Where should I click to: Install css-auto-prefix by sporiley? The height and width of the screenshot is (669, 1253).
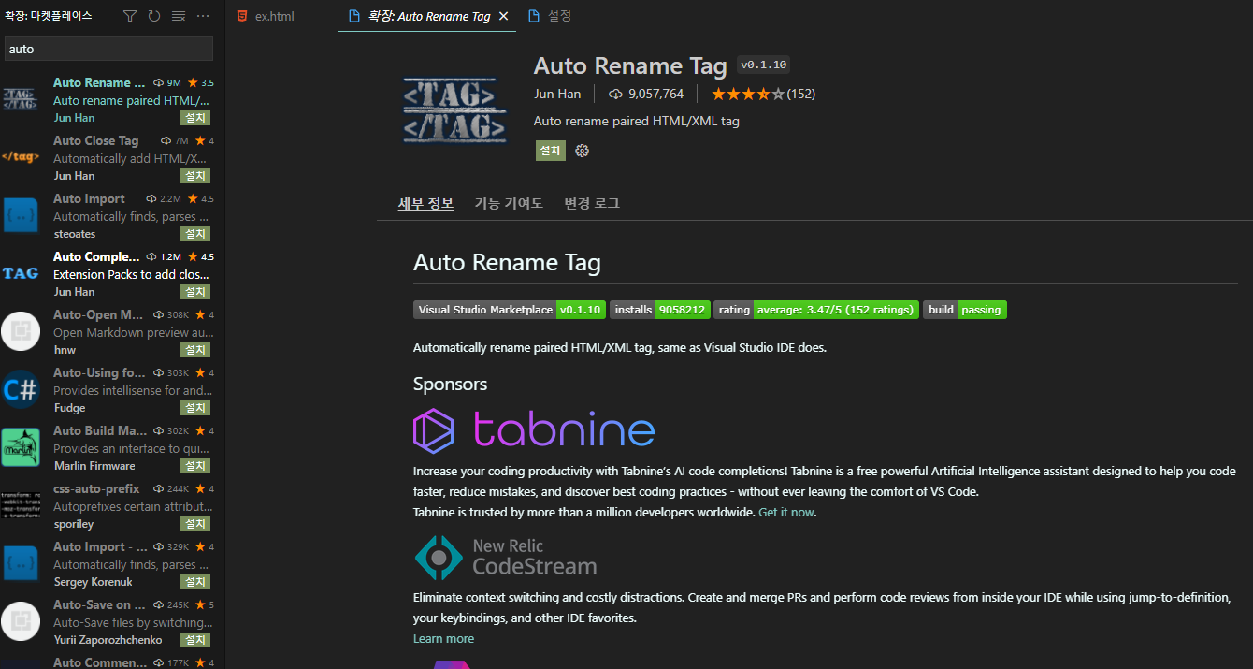[195, 524]
